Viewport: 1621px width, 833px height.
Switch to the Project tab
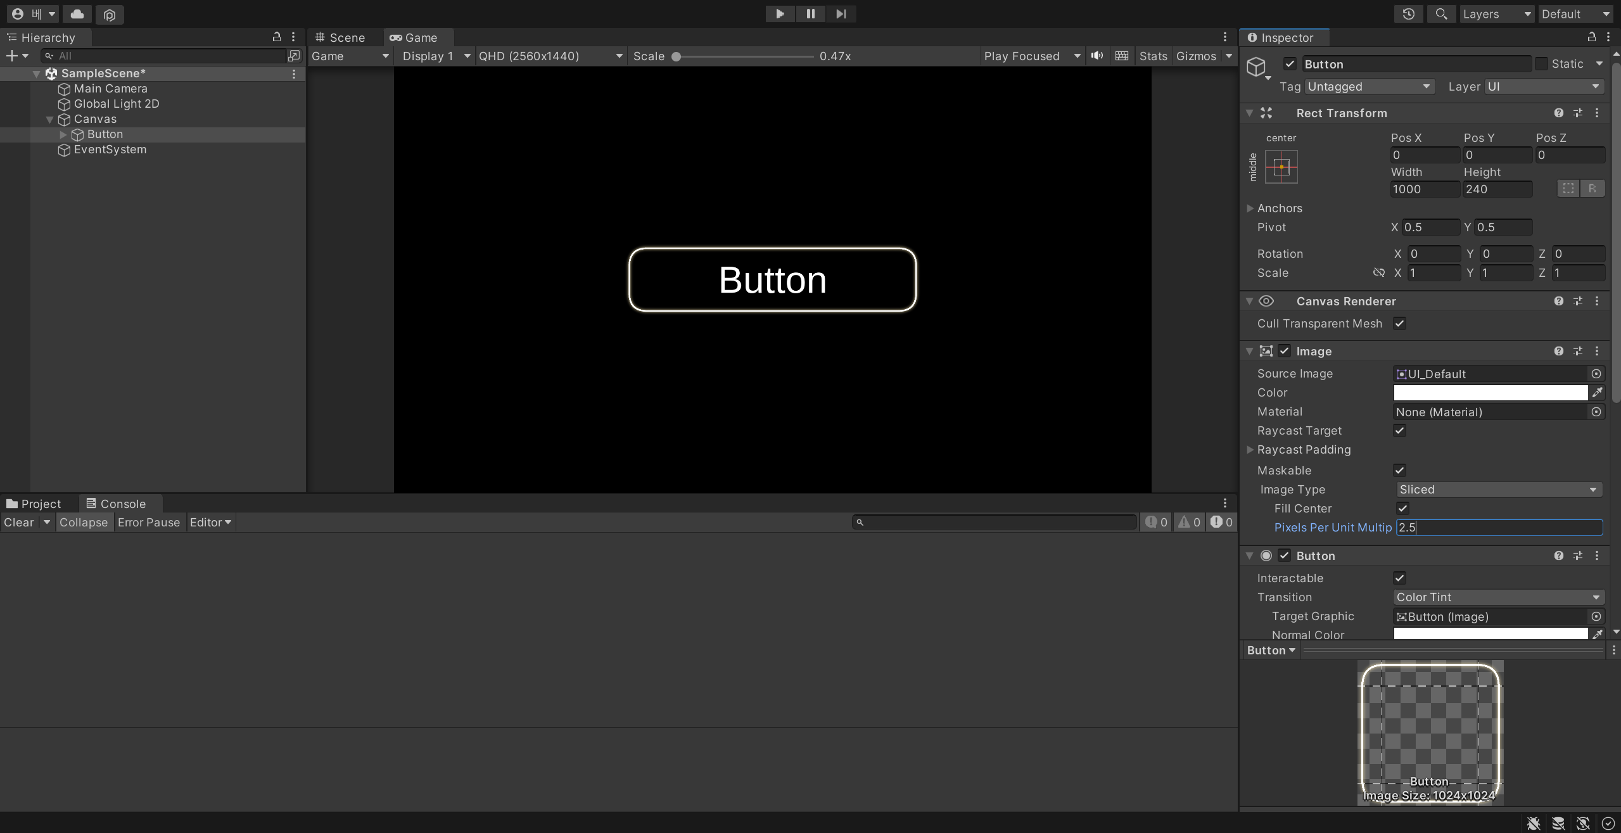34,504
